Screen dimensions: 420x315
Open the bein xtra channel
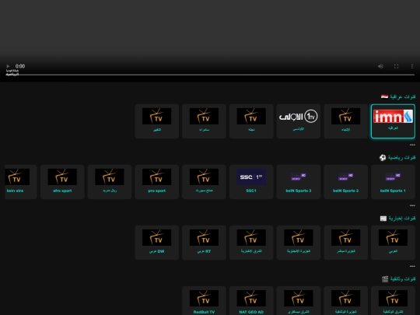[21, 182]
